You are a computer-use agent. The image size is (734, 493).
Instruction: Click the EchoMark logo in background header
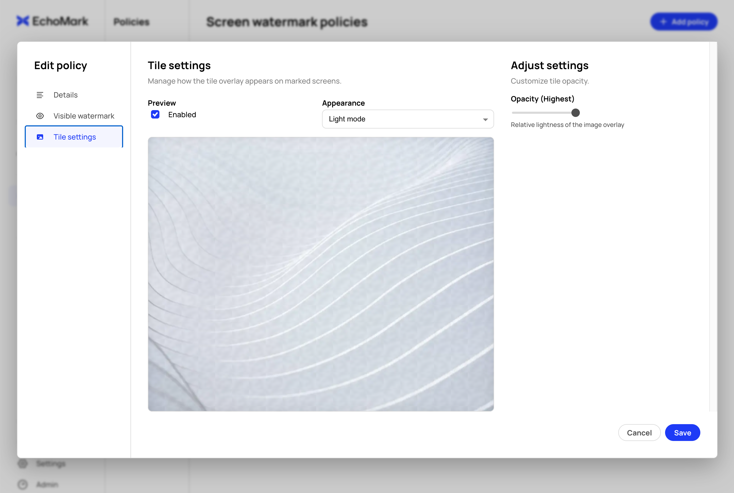52,21
